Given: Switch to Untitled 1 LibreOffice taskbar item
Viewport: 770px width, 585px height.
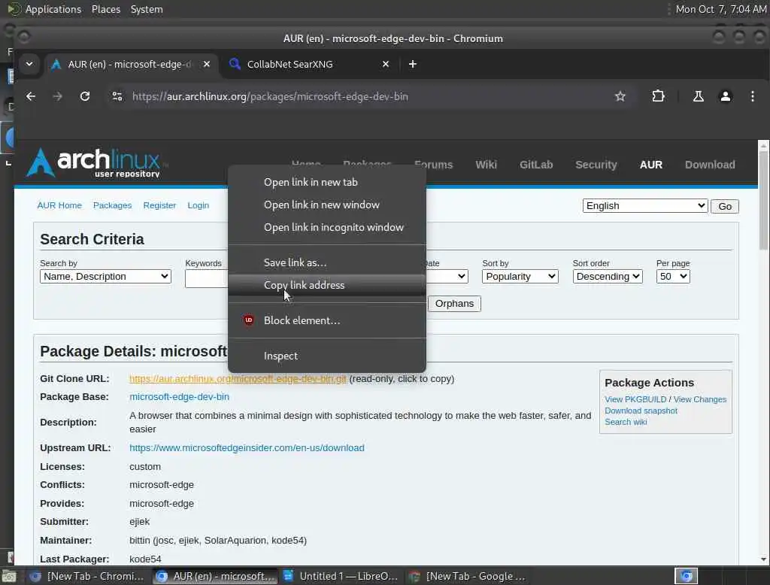Looking at the screenshot, I should (x=341, y=576).
